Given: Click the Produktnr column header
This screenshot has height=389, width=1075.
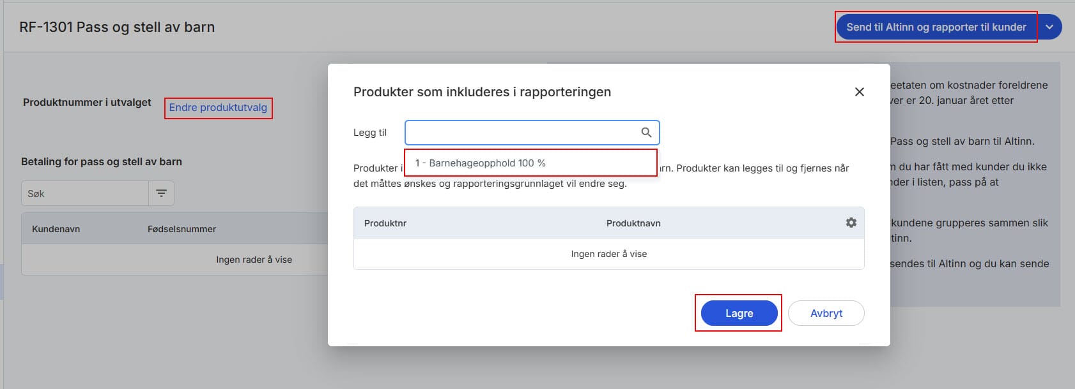Looking at the screenshot, I should coord(385,223).
